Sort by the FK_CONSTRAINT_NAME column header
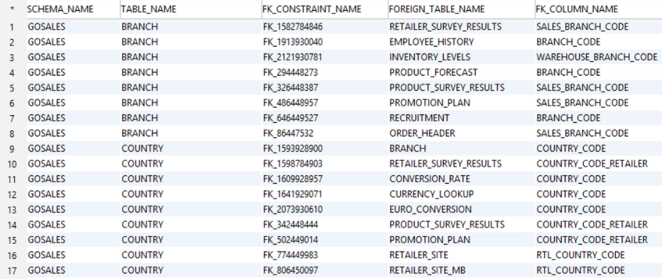The image size is (662, 280). tap(325, 9)
